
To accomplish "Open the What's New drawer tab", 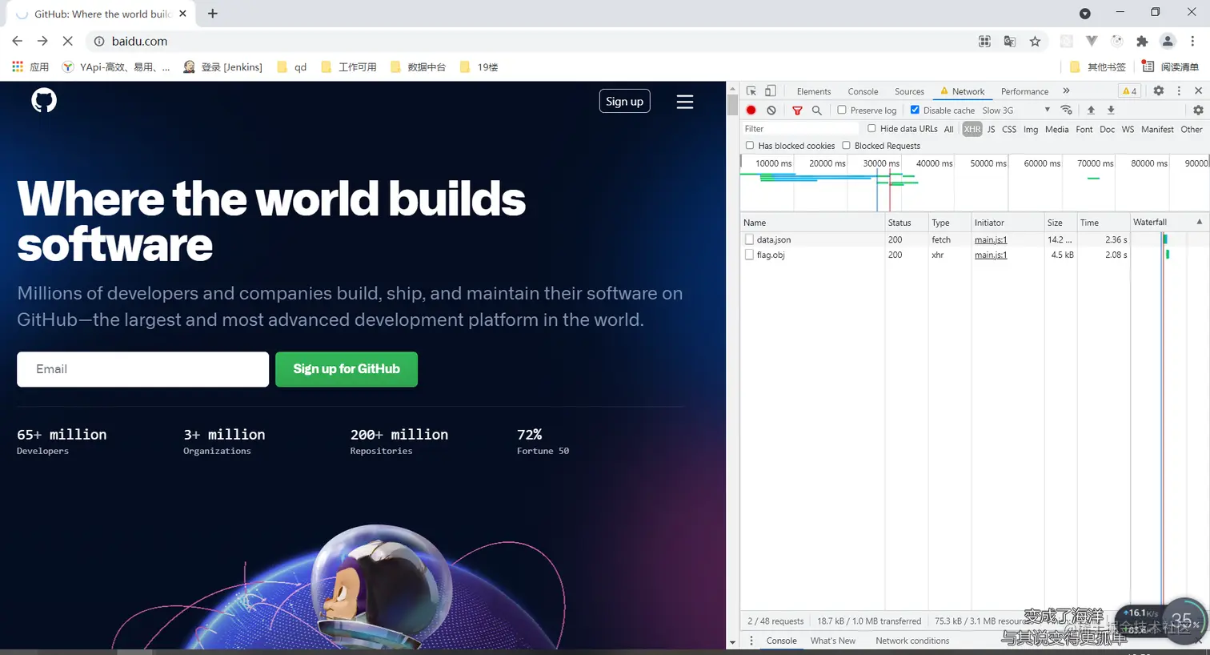I will click(x=832, y=641).
